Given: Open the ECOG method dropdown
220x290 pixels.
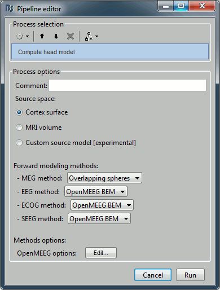Looking at the screenshot, I should [x=102, y=205].
